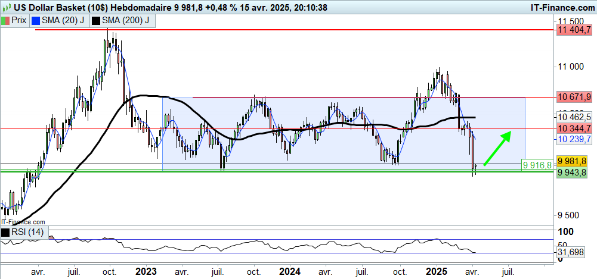Image resolution: width=597 pixels, height=279 pixels.
Task: Click the green-red Prix legend icon
Action: pos(6,20)
